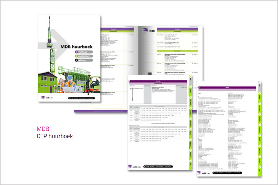Click the black contact bar on the cover
The height and width of the screenshot is (185, 278).
click(x=81, y=98)
